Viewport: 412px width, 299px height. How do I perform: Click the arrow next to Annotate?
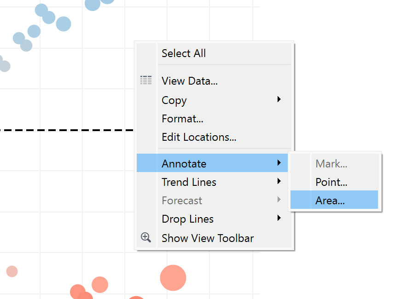279,163
